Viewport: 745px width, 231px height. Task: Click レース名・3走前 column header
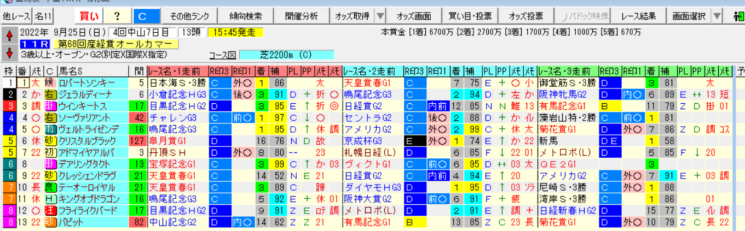568,72
